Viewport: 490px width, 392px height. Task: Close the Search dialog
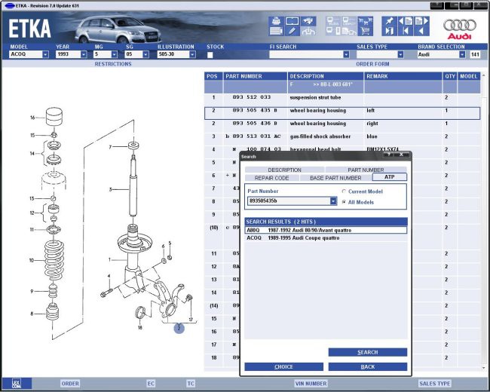401,155
